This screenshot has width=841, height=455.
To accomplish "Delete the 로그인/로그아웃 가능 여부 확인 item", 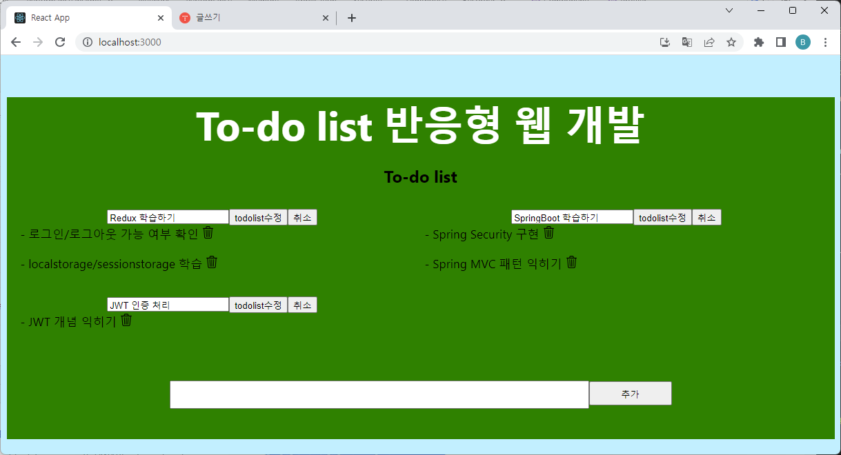I will point(208,232).
